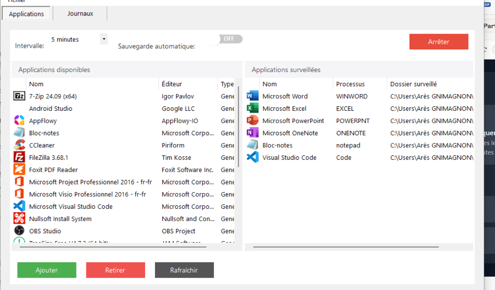The width and height of the screenshot is (495, 290).
Task: Click the Tim Kosse editor cell
Action: 176,157
